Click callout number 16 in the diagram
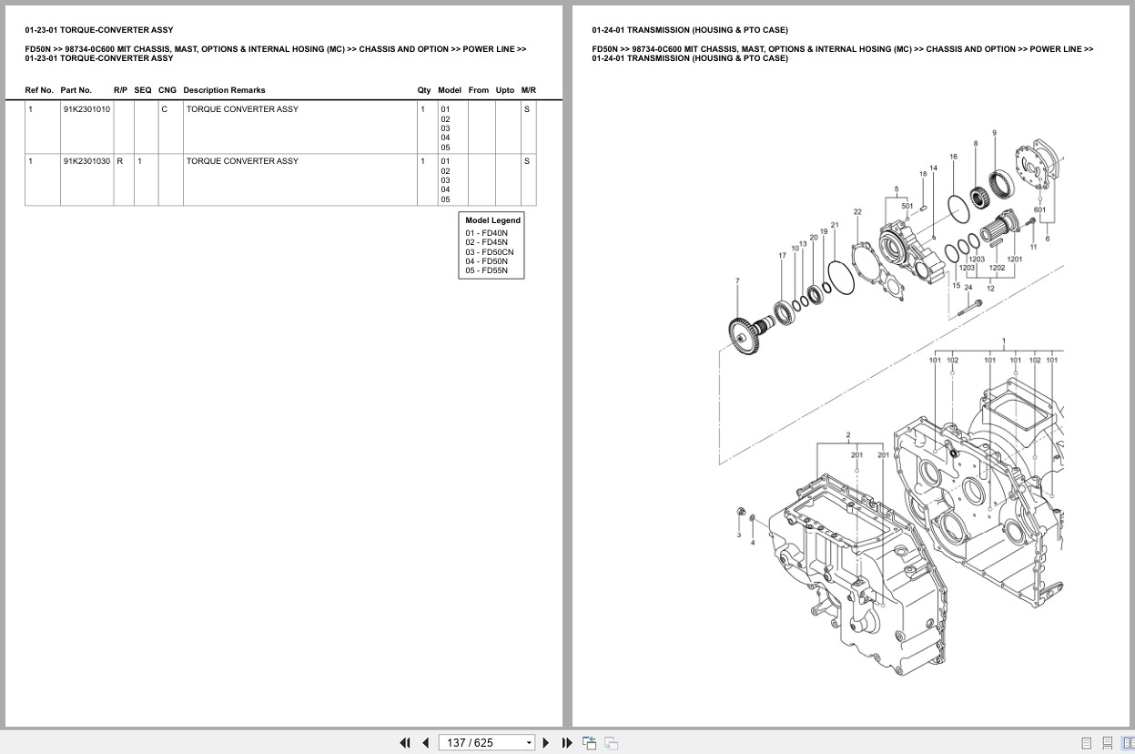 (x=953, y=157)
